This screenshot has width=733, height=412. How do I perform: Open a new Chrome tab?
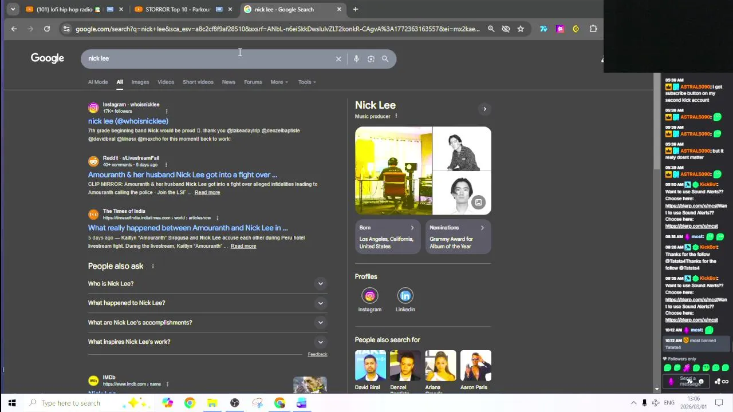coord(356,9)
